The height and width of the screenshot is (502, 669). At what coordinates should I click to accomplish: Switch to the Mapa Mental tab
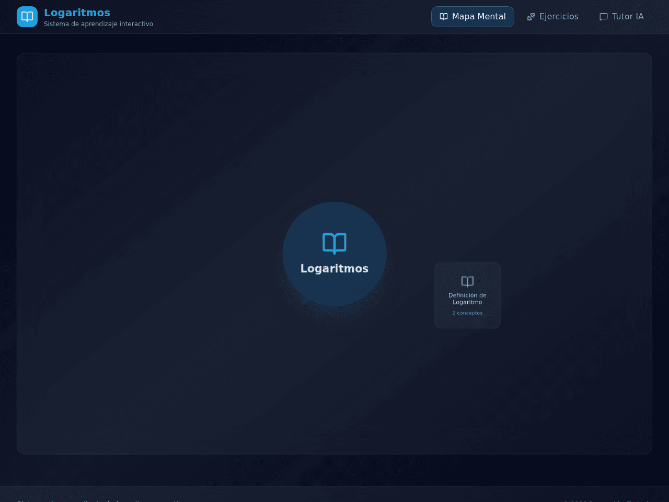point(472,17)
